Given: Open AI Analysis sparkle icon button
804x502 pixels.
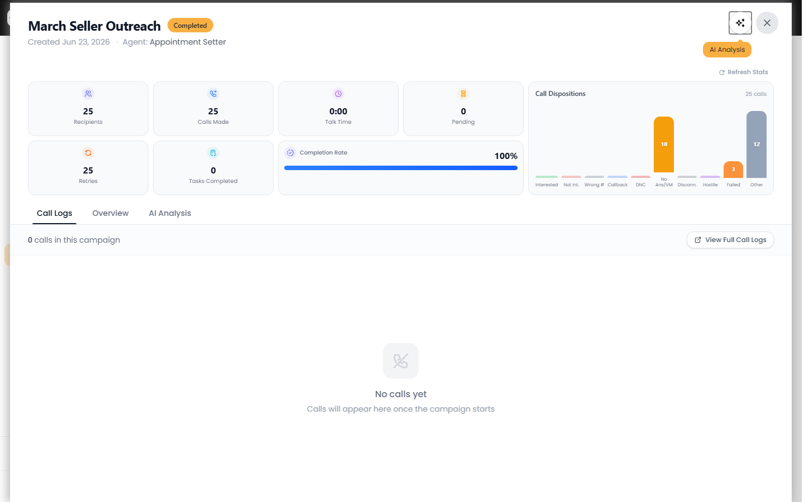Looking at the screenshot, I should pos(740,23).
